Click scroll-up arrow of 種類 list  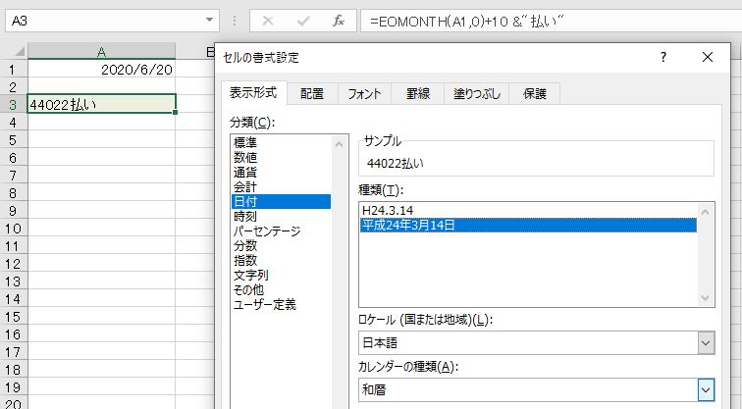[x=705, y=211]
